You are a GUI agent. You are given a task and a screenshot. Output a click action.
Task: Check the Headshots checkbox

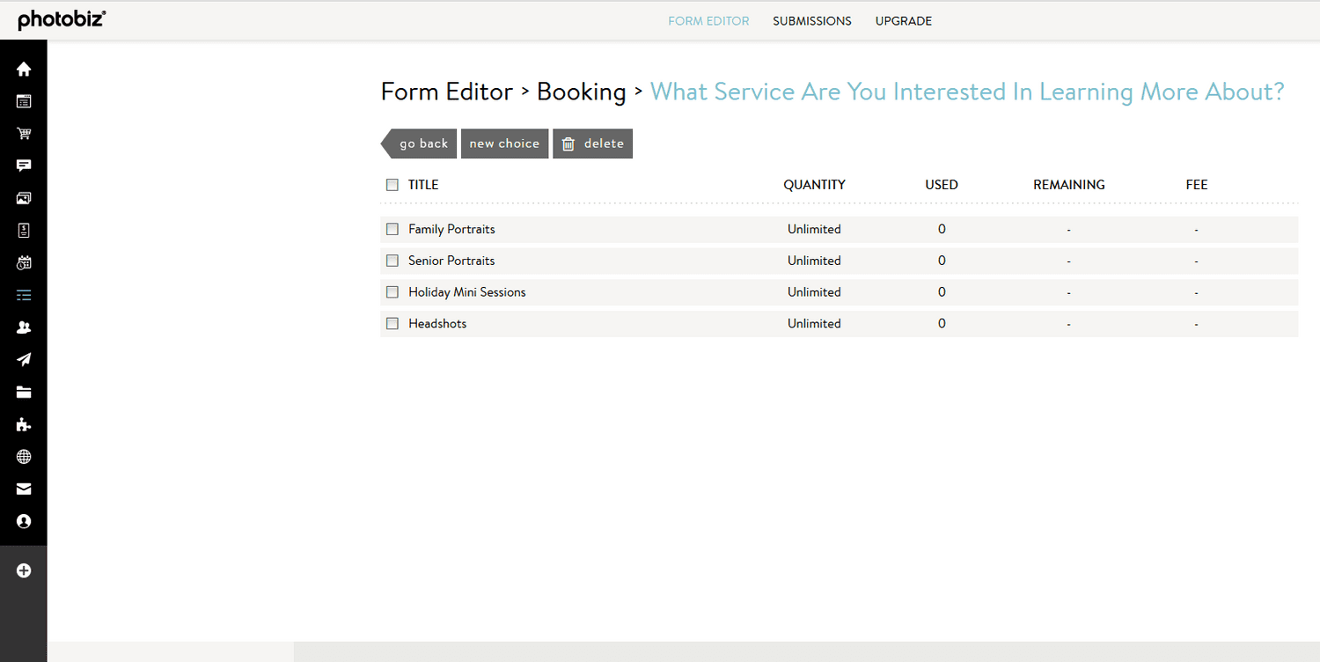(x=392, y=323)
